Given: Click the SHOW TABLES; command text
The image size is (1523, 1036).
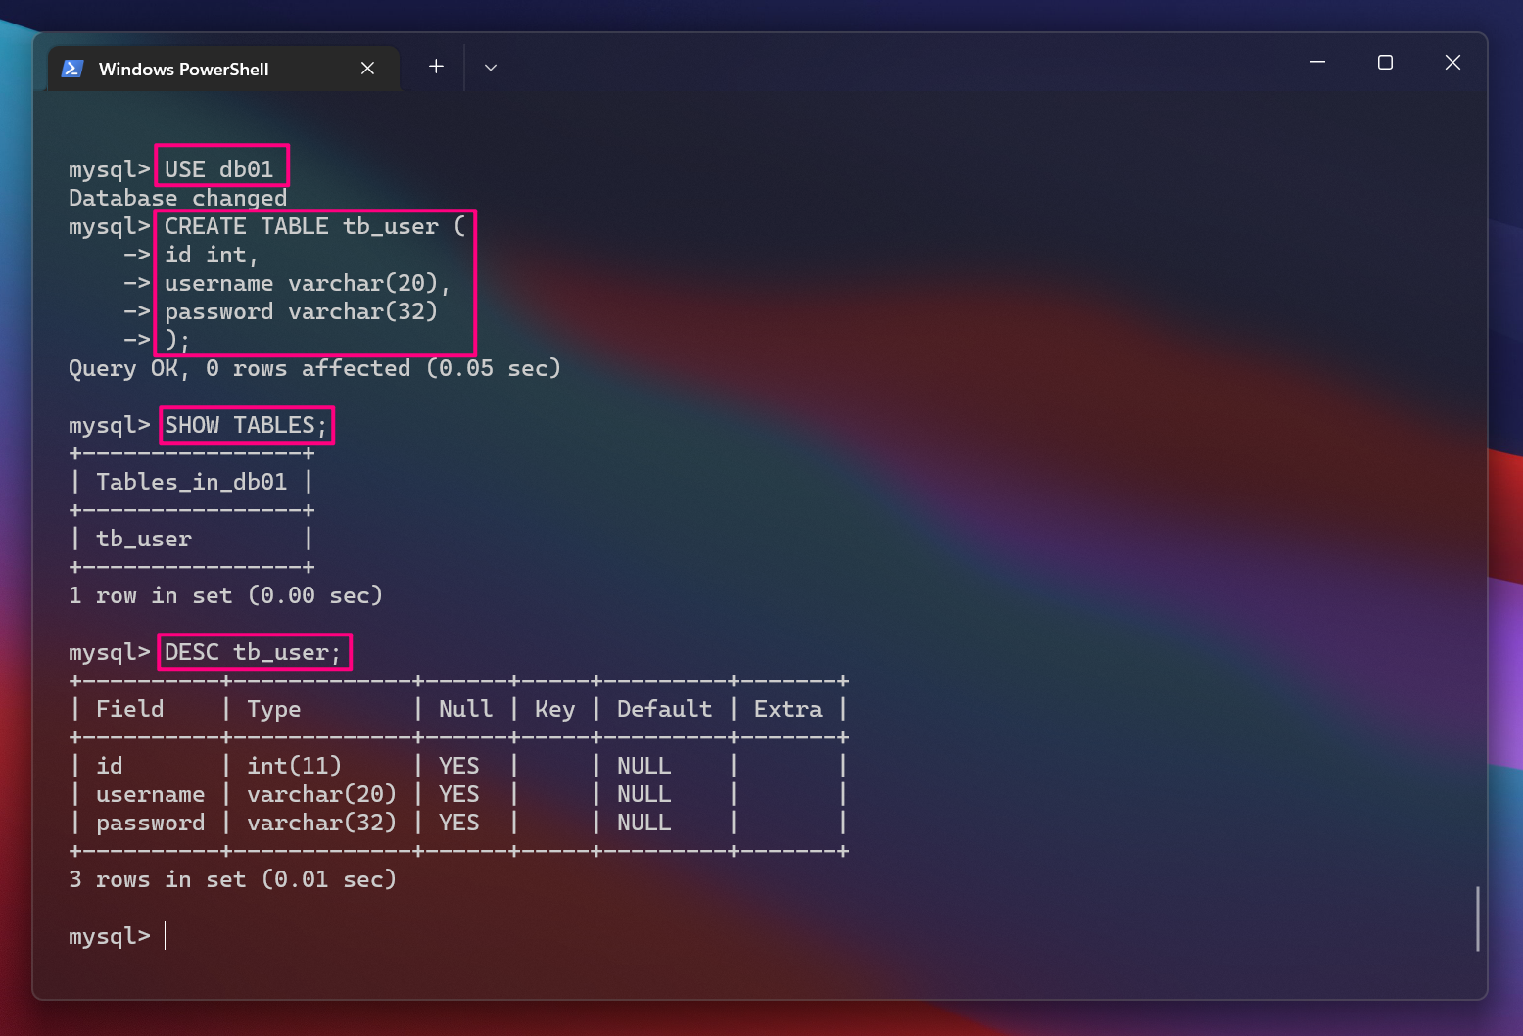Looking at the screenshot, I should point(245,425).
